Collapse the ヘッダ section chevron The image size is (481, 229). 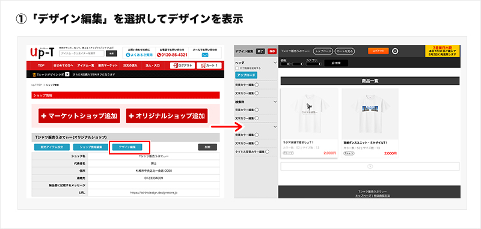coord(275,63)
